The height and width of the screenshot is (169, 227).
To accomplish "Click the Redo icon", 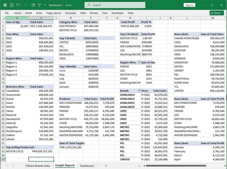I will [x=25, y=5].
